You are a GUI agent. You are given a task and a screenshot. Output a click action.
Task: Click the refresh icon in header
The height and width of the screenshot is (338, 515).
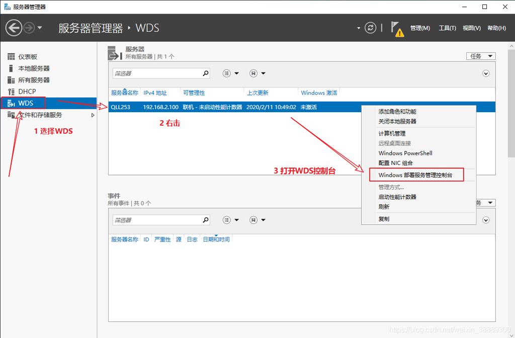point(370,28)
